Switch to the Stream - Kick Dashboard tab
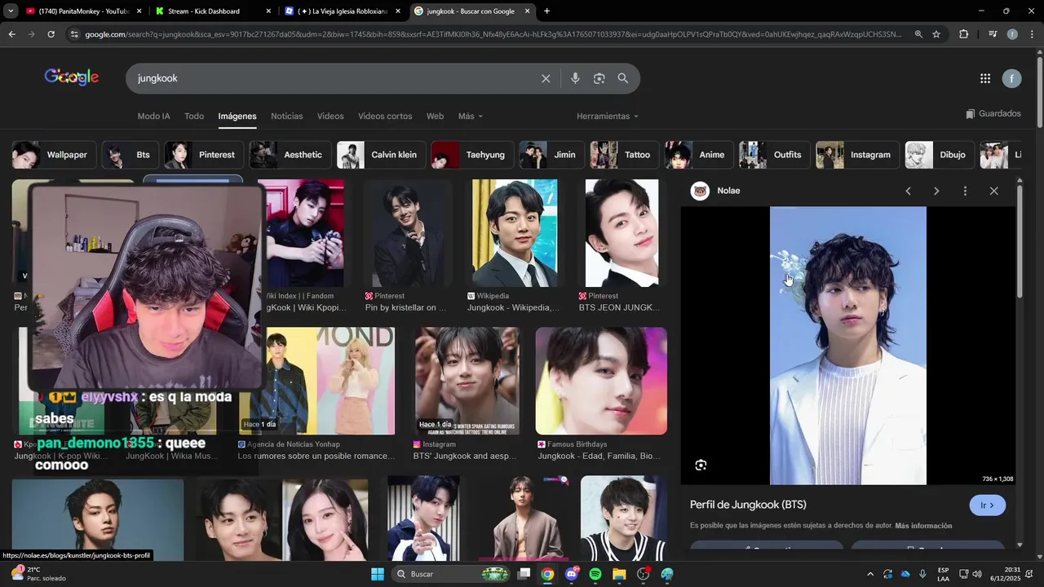Viewport: 1044px width, 587px height. click(212, 11)
